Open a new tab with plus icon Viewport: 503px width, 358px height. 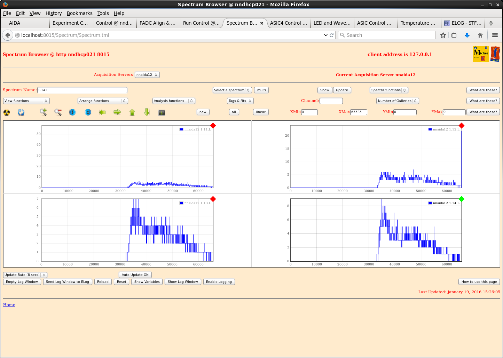[491, 23]
